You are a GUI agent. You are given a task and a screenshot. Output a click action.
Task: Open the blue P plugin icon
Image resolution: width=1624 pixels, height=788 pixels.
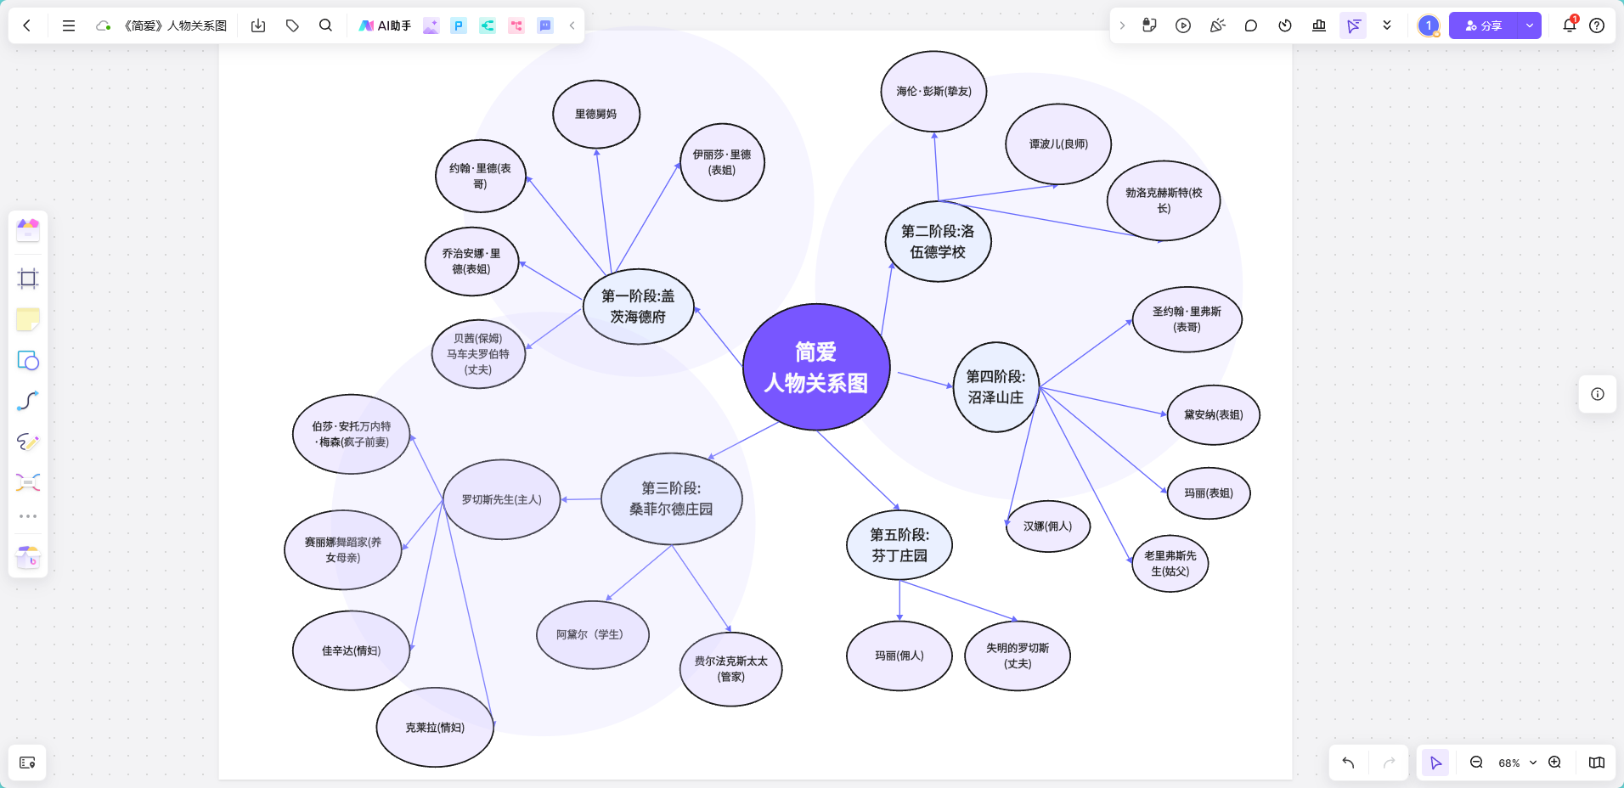(x=459, y=25)
